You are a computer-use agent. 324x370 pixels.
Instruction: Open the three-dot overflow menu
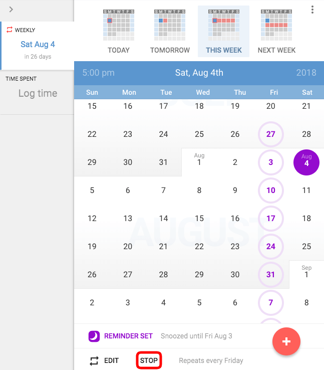(x=312, y=10)
